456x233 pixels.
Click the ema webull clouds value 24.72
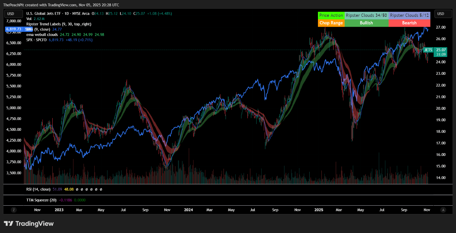[x=65, y=34]
